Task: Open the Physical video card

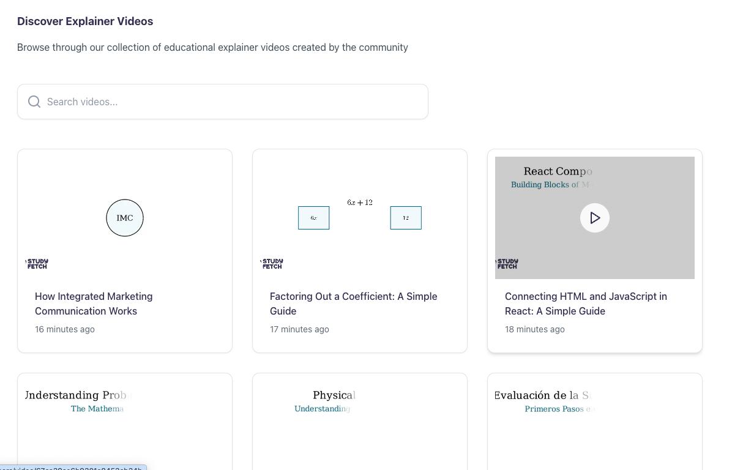Action: pyautogui.click(x=359, y=421)
